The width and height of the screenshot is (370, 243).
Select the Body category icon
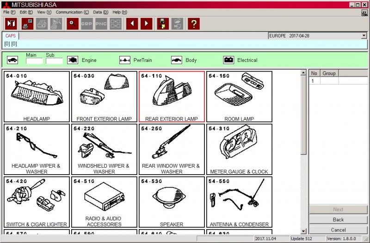(177, 60)
